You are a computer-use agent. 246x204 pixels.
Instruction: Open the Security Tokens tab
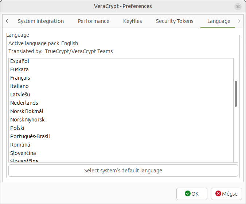tap(175, 21)
